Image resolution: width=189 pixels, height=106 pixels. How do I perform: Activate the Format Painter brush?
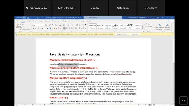click(25, 29)
